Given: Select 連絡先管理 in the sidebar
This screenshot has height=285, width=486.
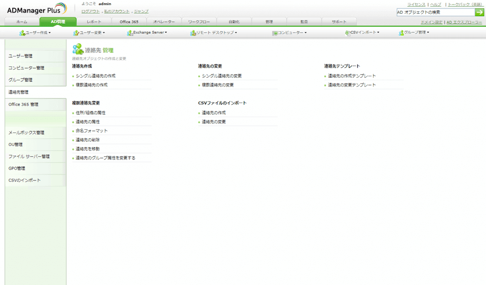Looking at the screenshot, I should 35,93.
